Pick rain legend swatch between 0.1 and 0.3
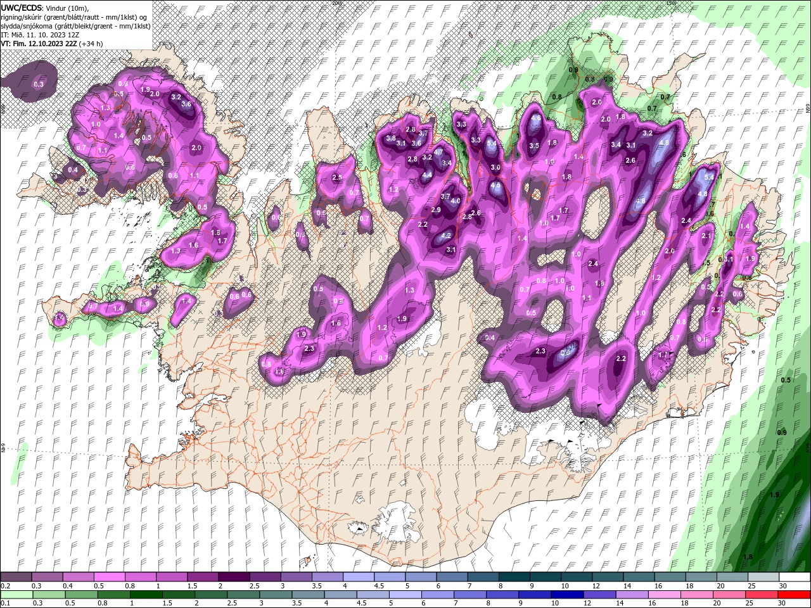Viewport: 811px width, 608px height. point(16,595)
